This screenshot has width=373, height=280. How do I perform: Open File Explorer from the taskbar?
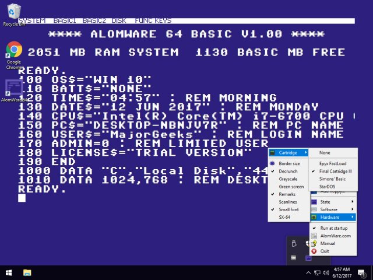[x=27, y=272]
